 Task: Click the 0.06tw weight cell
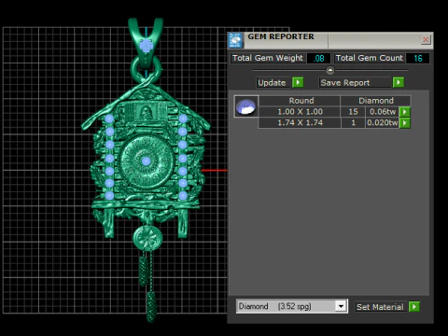tap(383, 112)
